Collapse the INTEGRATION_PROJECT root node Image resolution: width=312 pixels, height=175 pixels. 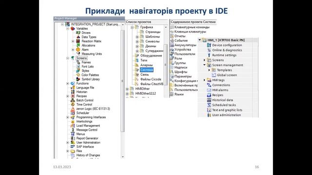click(62, 24)
